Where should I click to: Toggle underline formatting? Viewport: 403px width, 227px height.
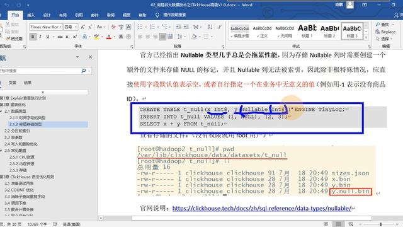click(48, 37)
